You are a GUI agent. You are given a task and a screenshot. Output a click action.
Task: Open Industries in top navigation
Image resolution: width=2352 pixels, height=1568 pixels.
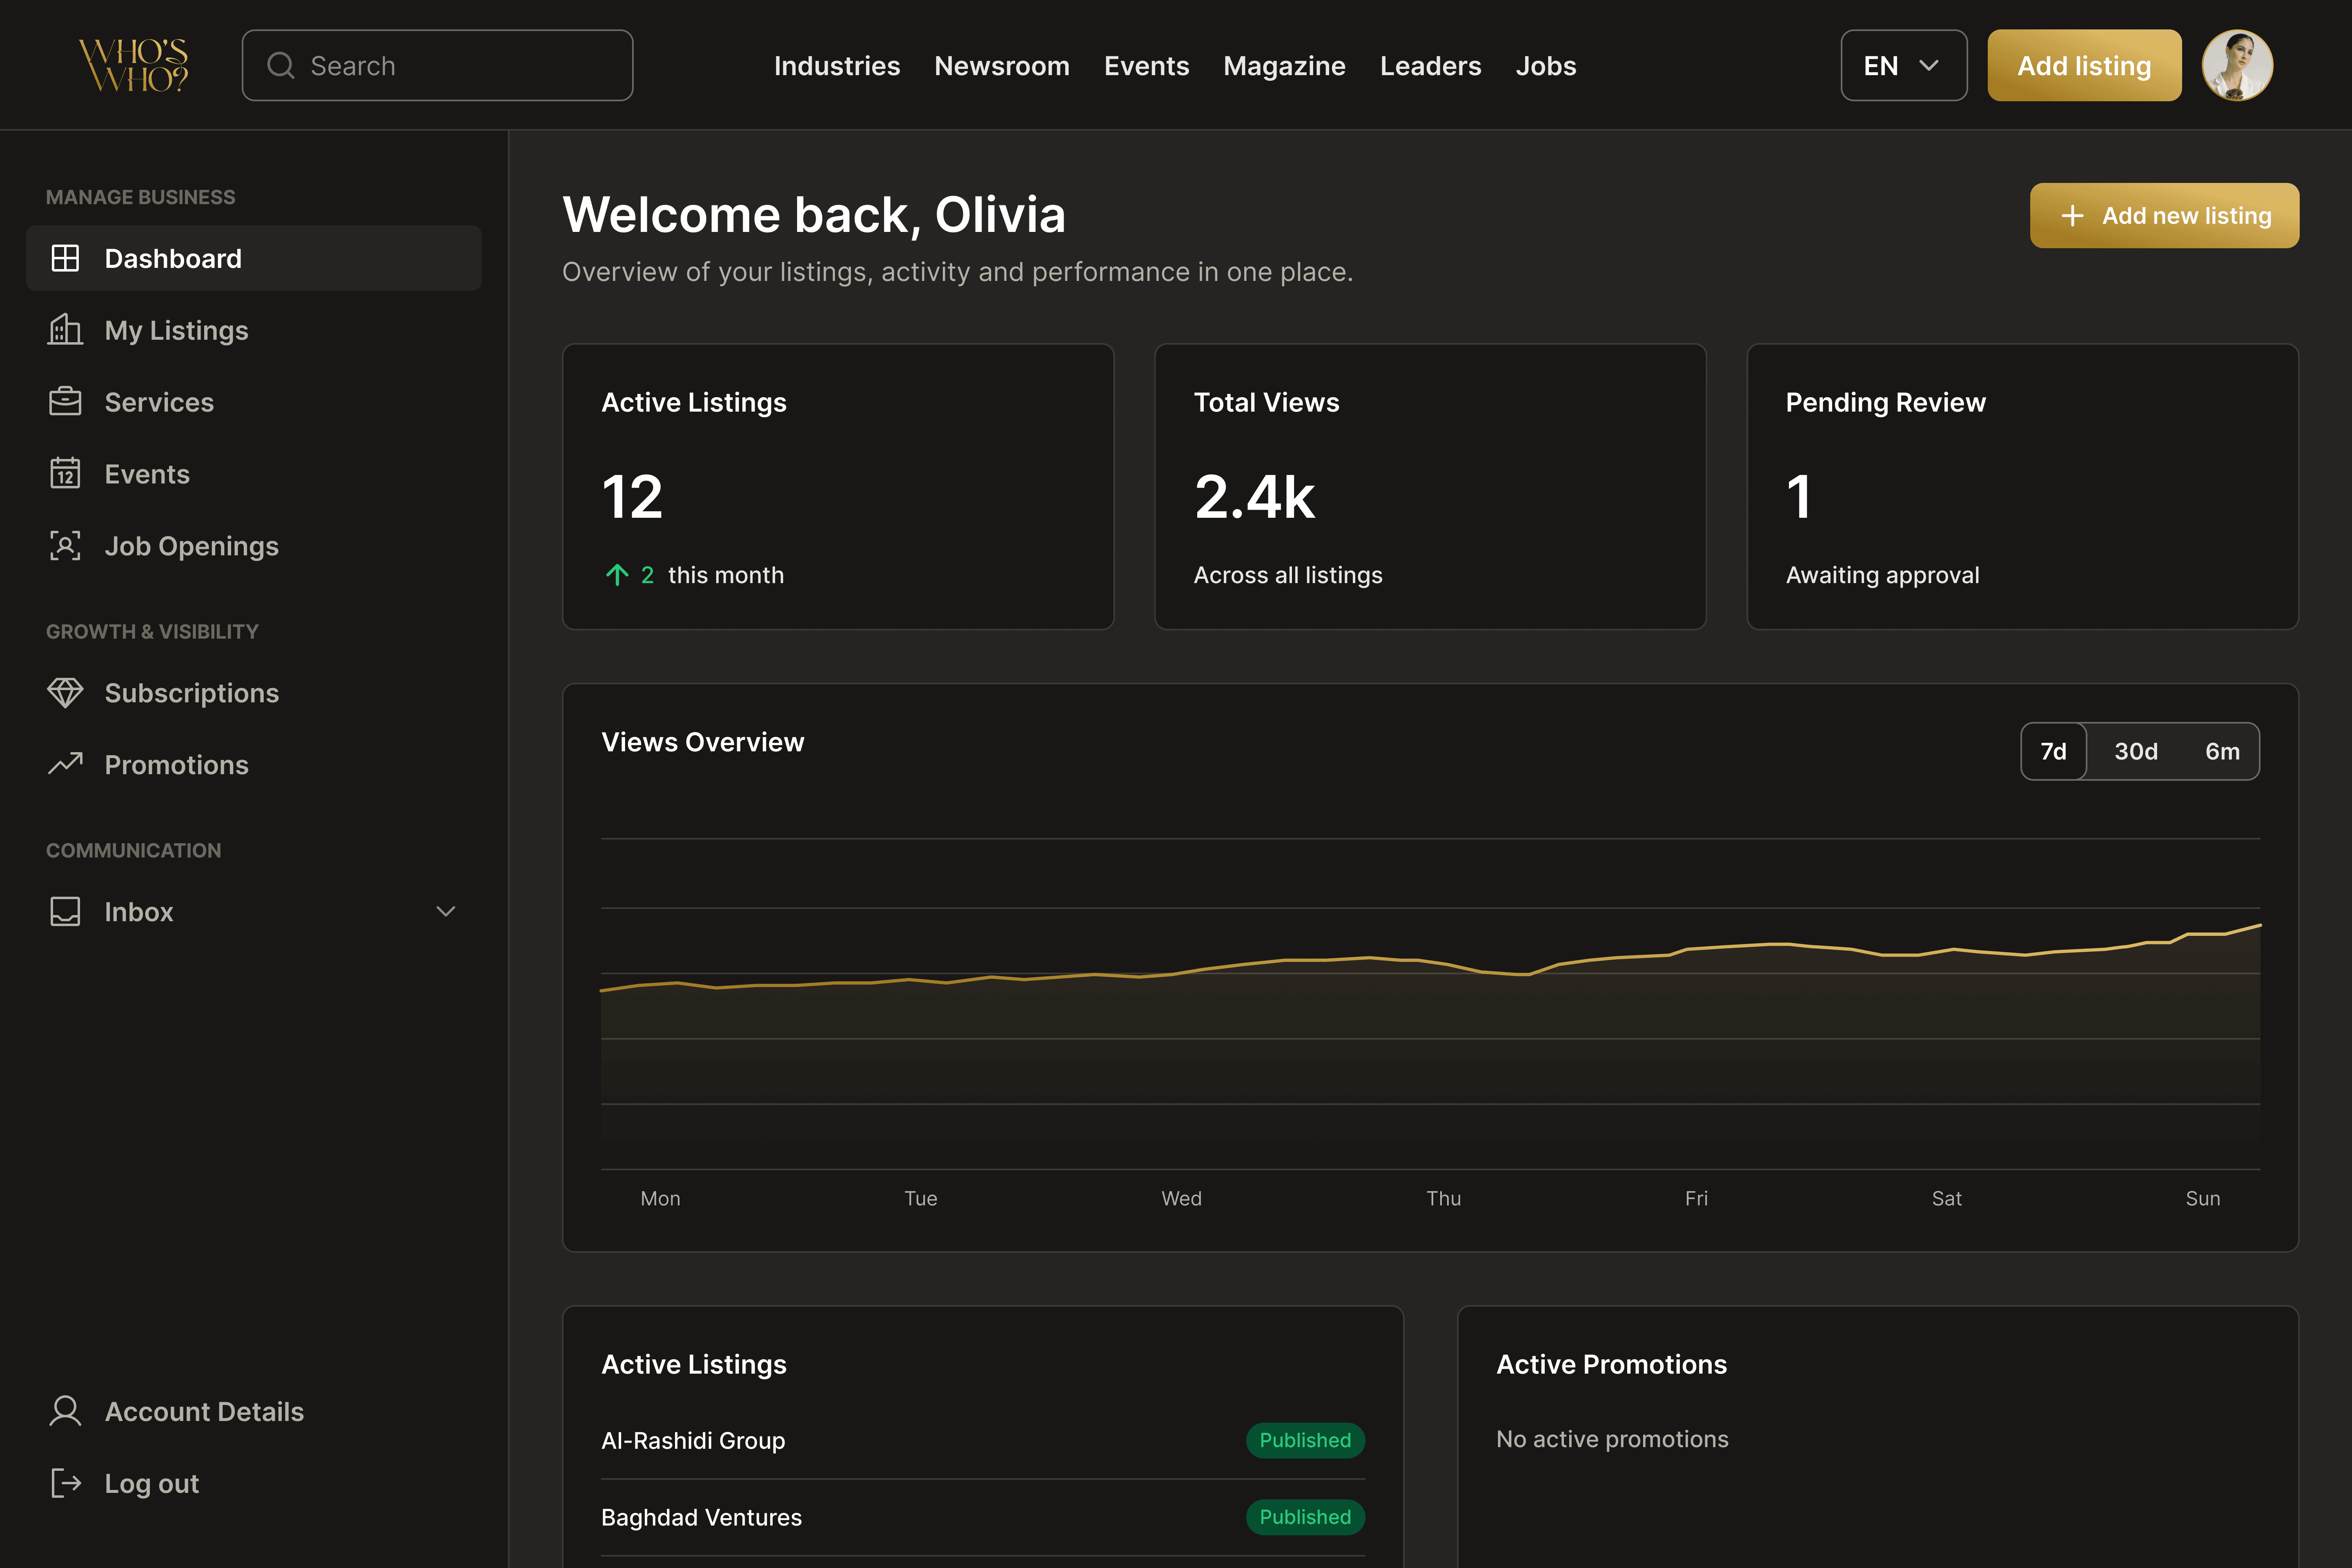pyautogui.click(x=837, y=66)
